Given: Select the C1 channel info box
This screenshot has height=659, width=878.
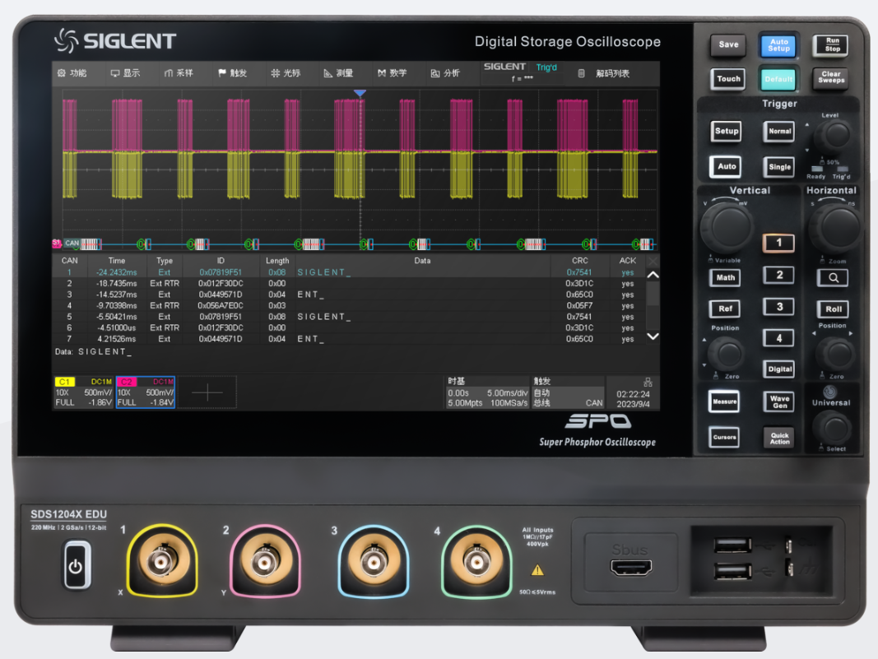Looking at the screenshot, I should pyautogui.click(x=84, y=392).
